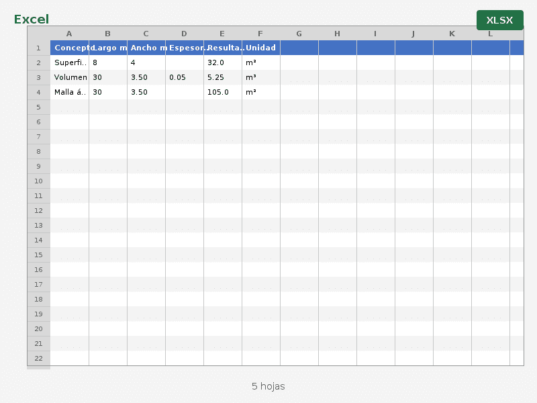Select row 1 header number
This screenshot has width=537, height=403.
click(39, 48)
